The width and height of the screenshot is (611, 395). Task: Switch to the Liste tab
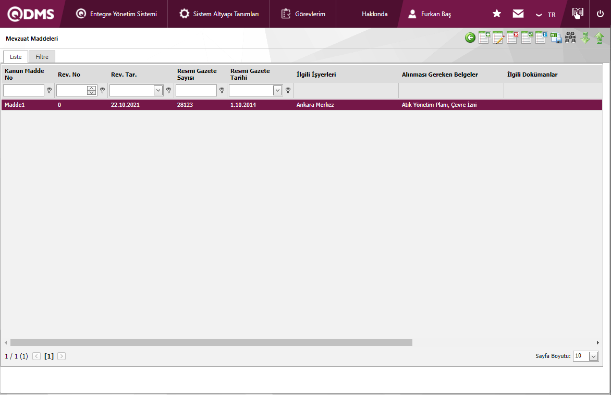16,57
